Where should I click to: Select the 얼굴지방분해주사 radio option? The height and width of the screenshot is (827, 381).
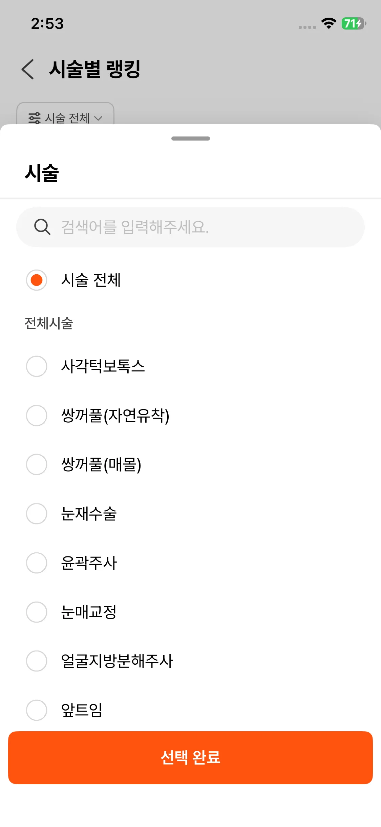pyautogui.click(x=37, y=661)
